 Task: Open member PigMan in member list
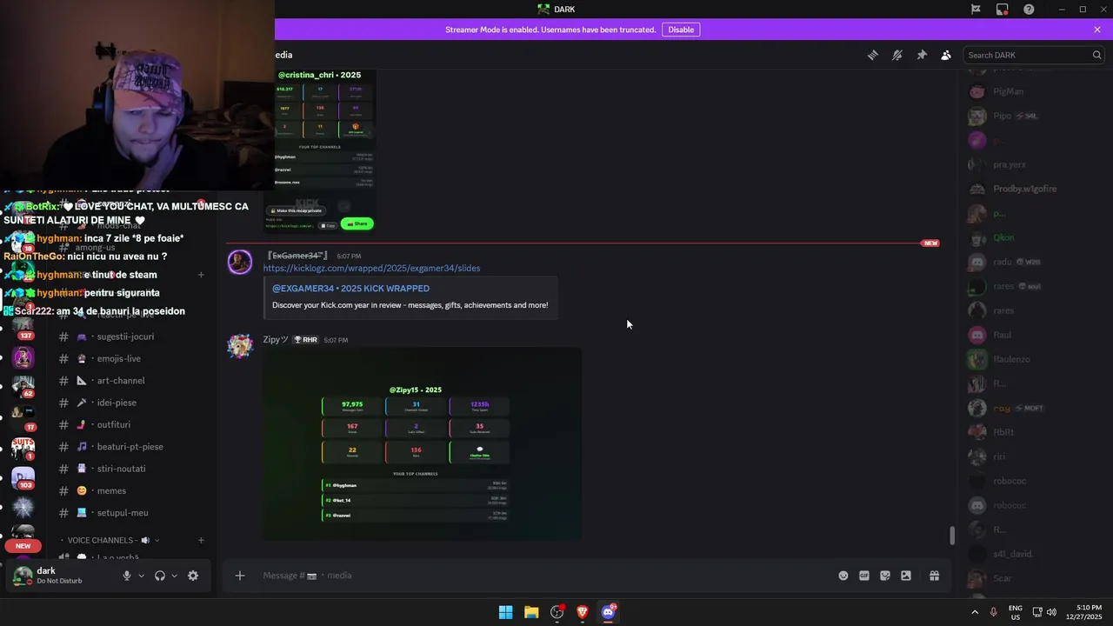(x=1009, y=91)
